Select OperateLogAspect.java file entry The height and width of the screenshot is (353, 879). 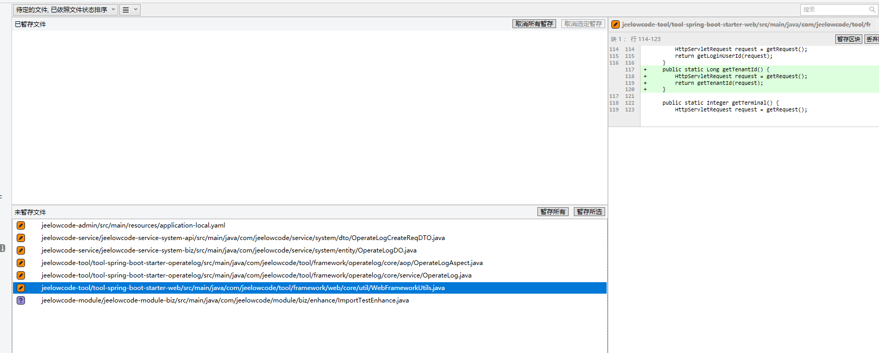(x=262, y=263)
